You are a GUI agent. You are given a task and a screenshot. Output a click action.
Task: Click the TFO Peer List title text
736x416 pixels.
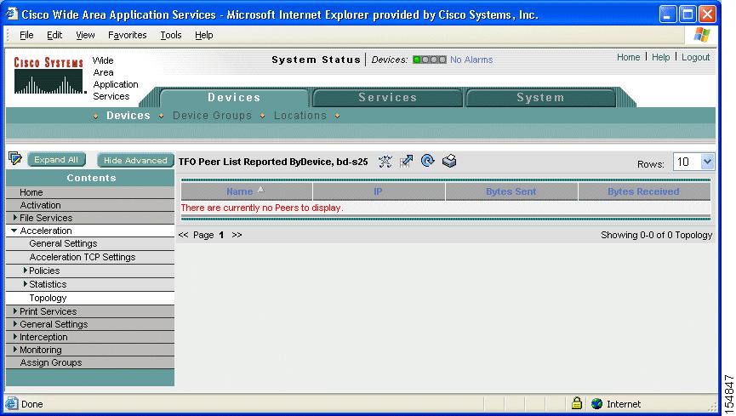coord(273,162)
